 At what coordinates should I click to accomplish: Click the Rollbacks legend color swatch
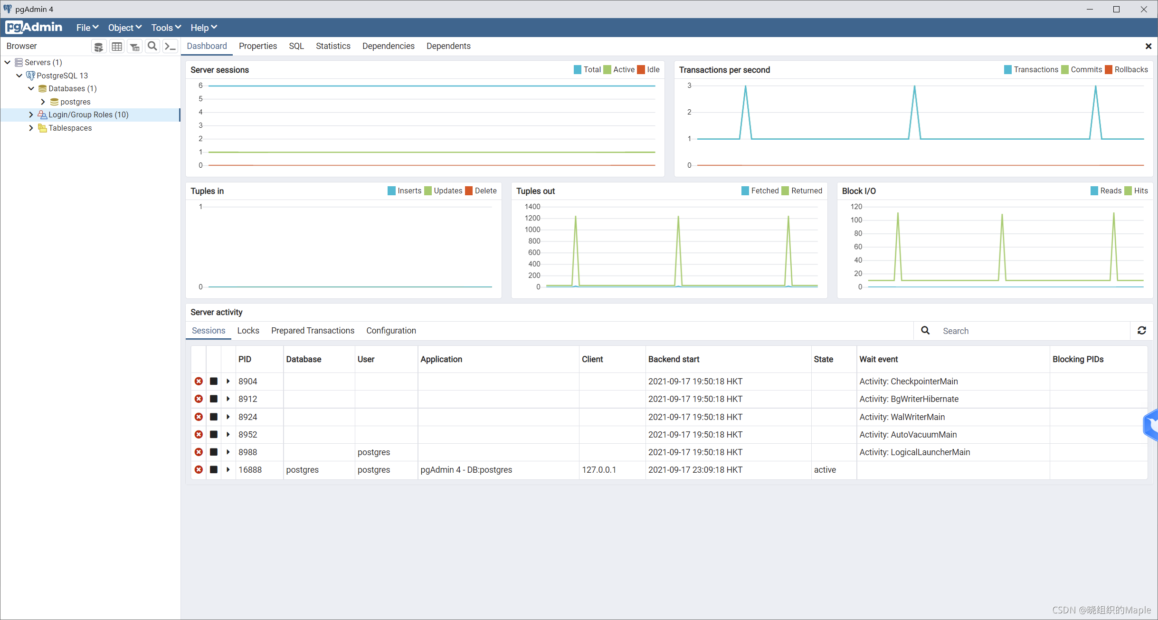(x=1109, y=70)
